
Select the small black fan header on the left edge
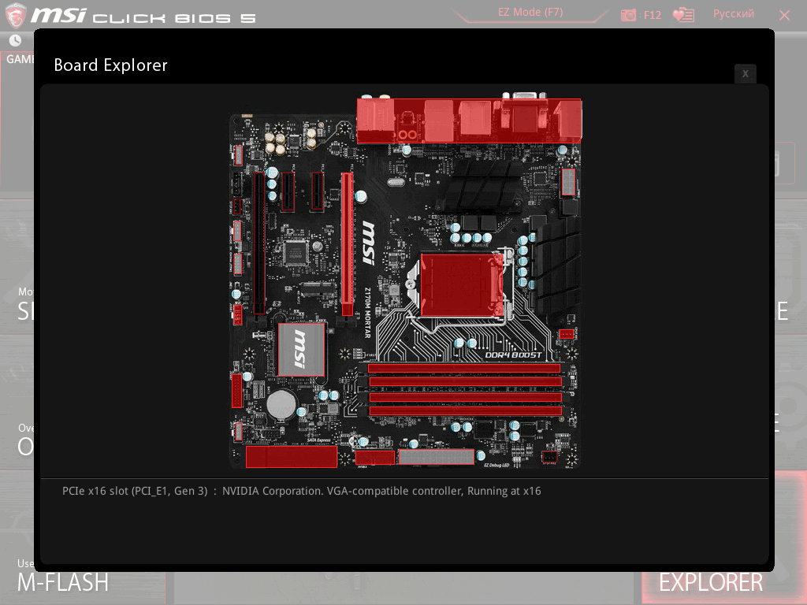point(236,206)
